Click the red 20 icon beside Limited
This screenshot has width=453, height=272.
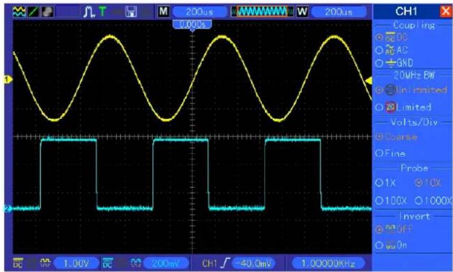coord(390,107)
